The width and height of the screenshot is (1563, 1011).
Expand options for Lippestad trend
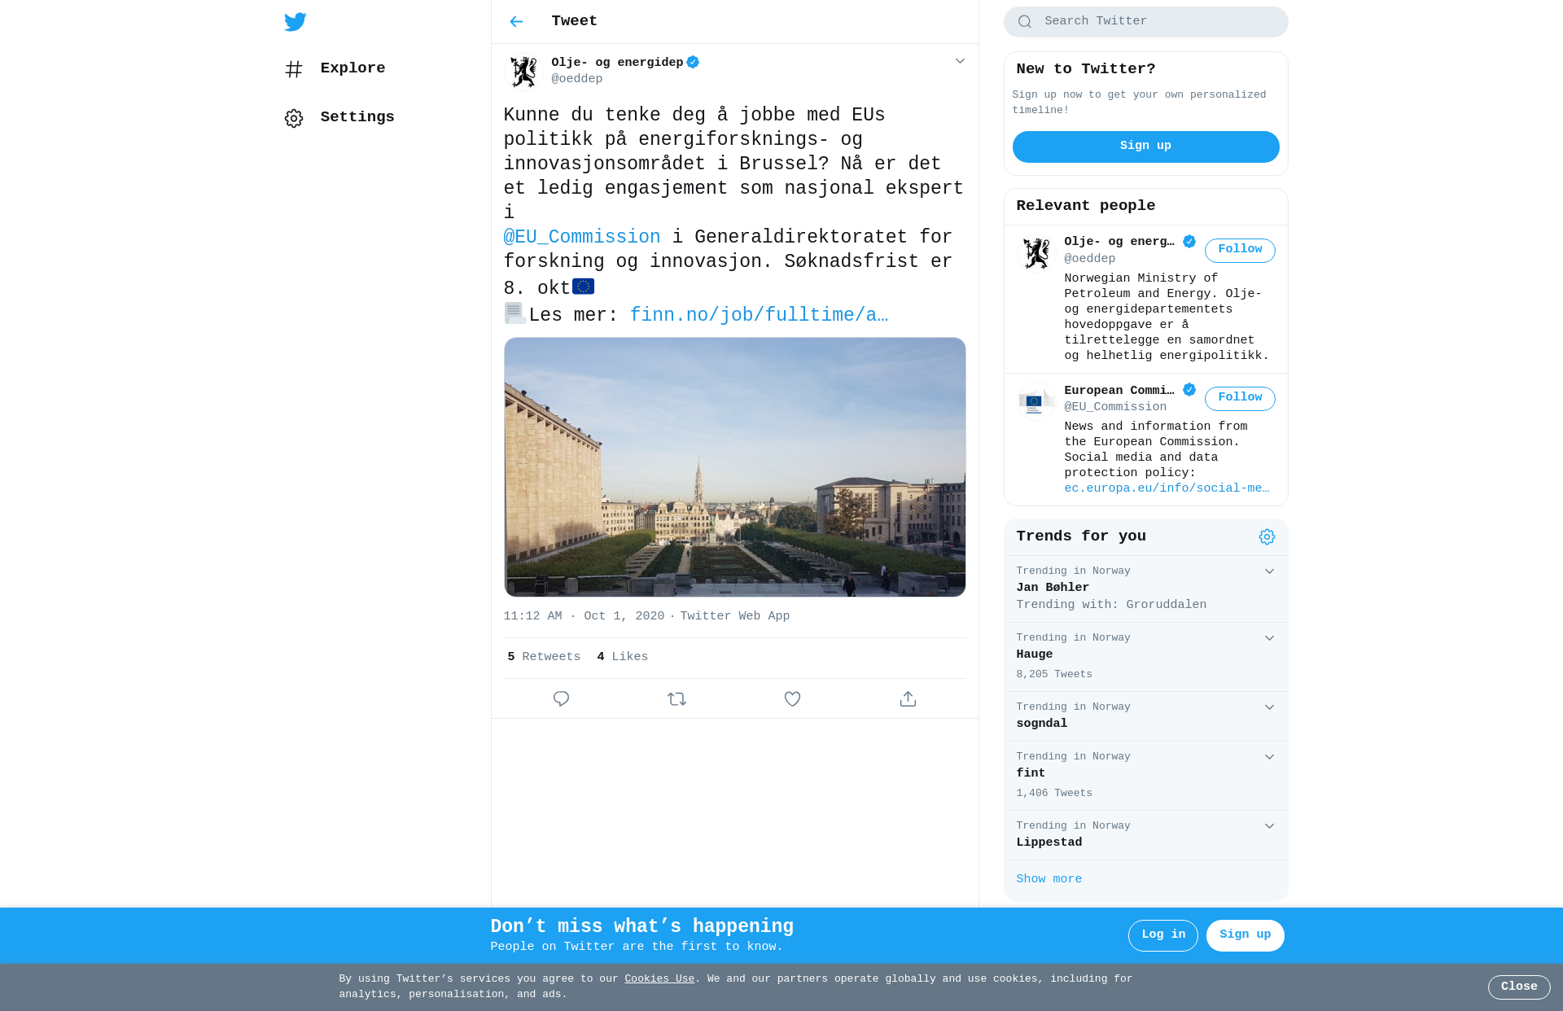[x=1269, y=826]
